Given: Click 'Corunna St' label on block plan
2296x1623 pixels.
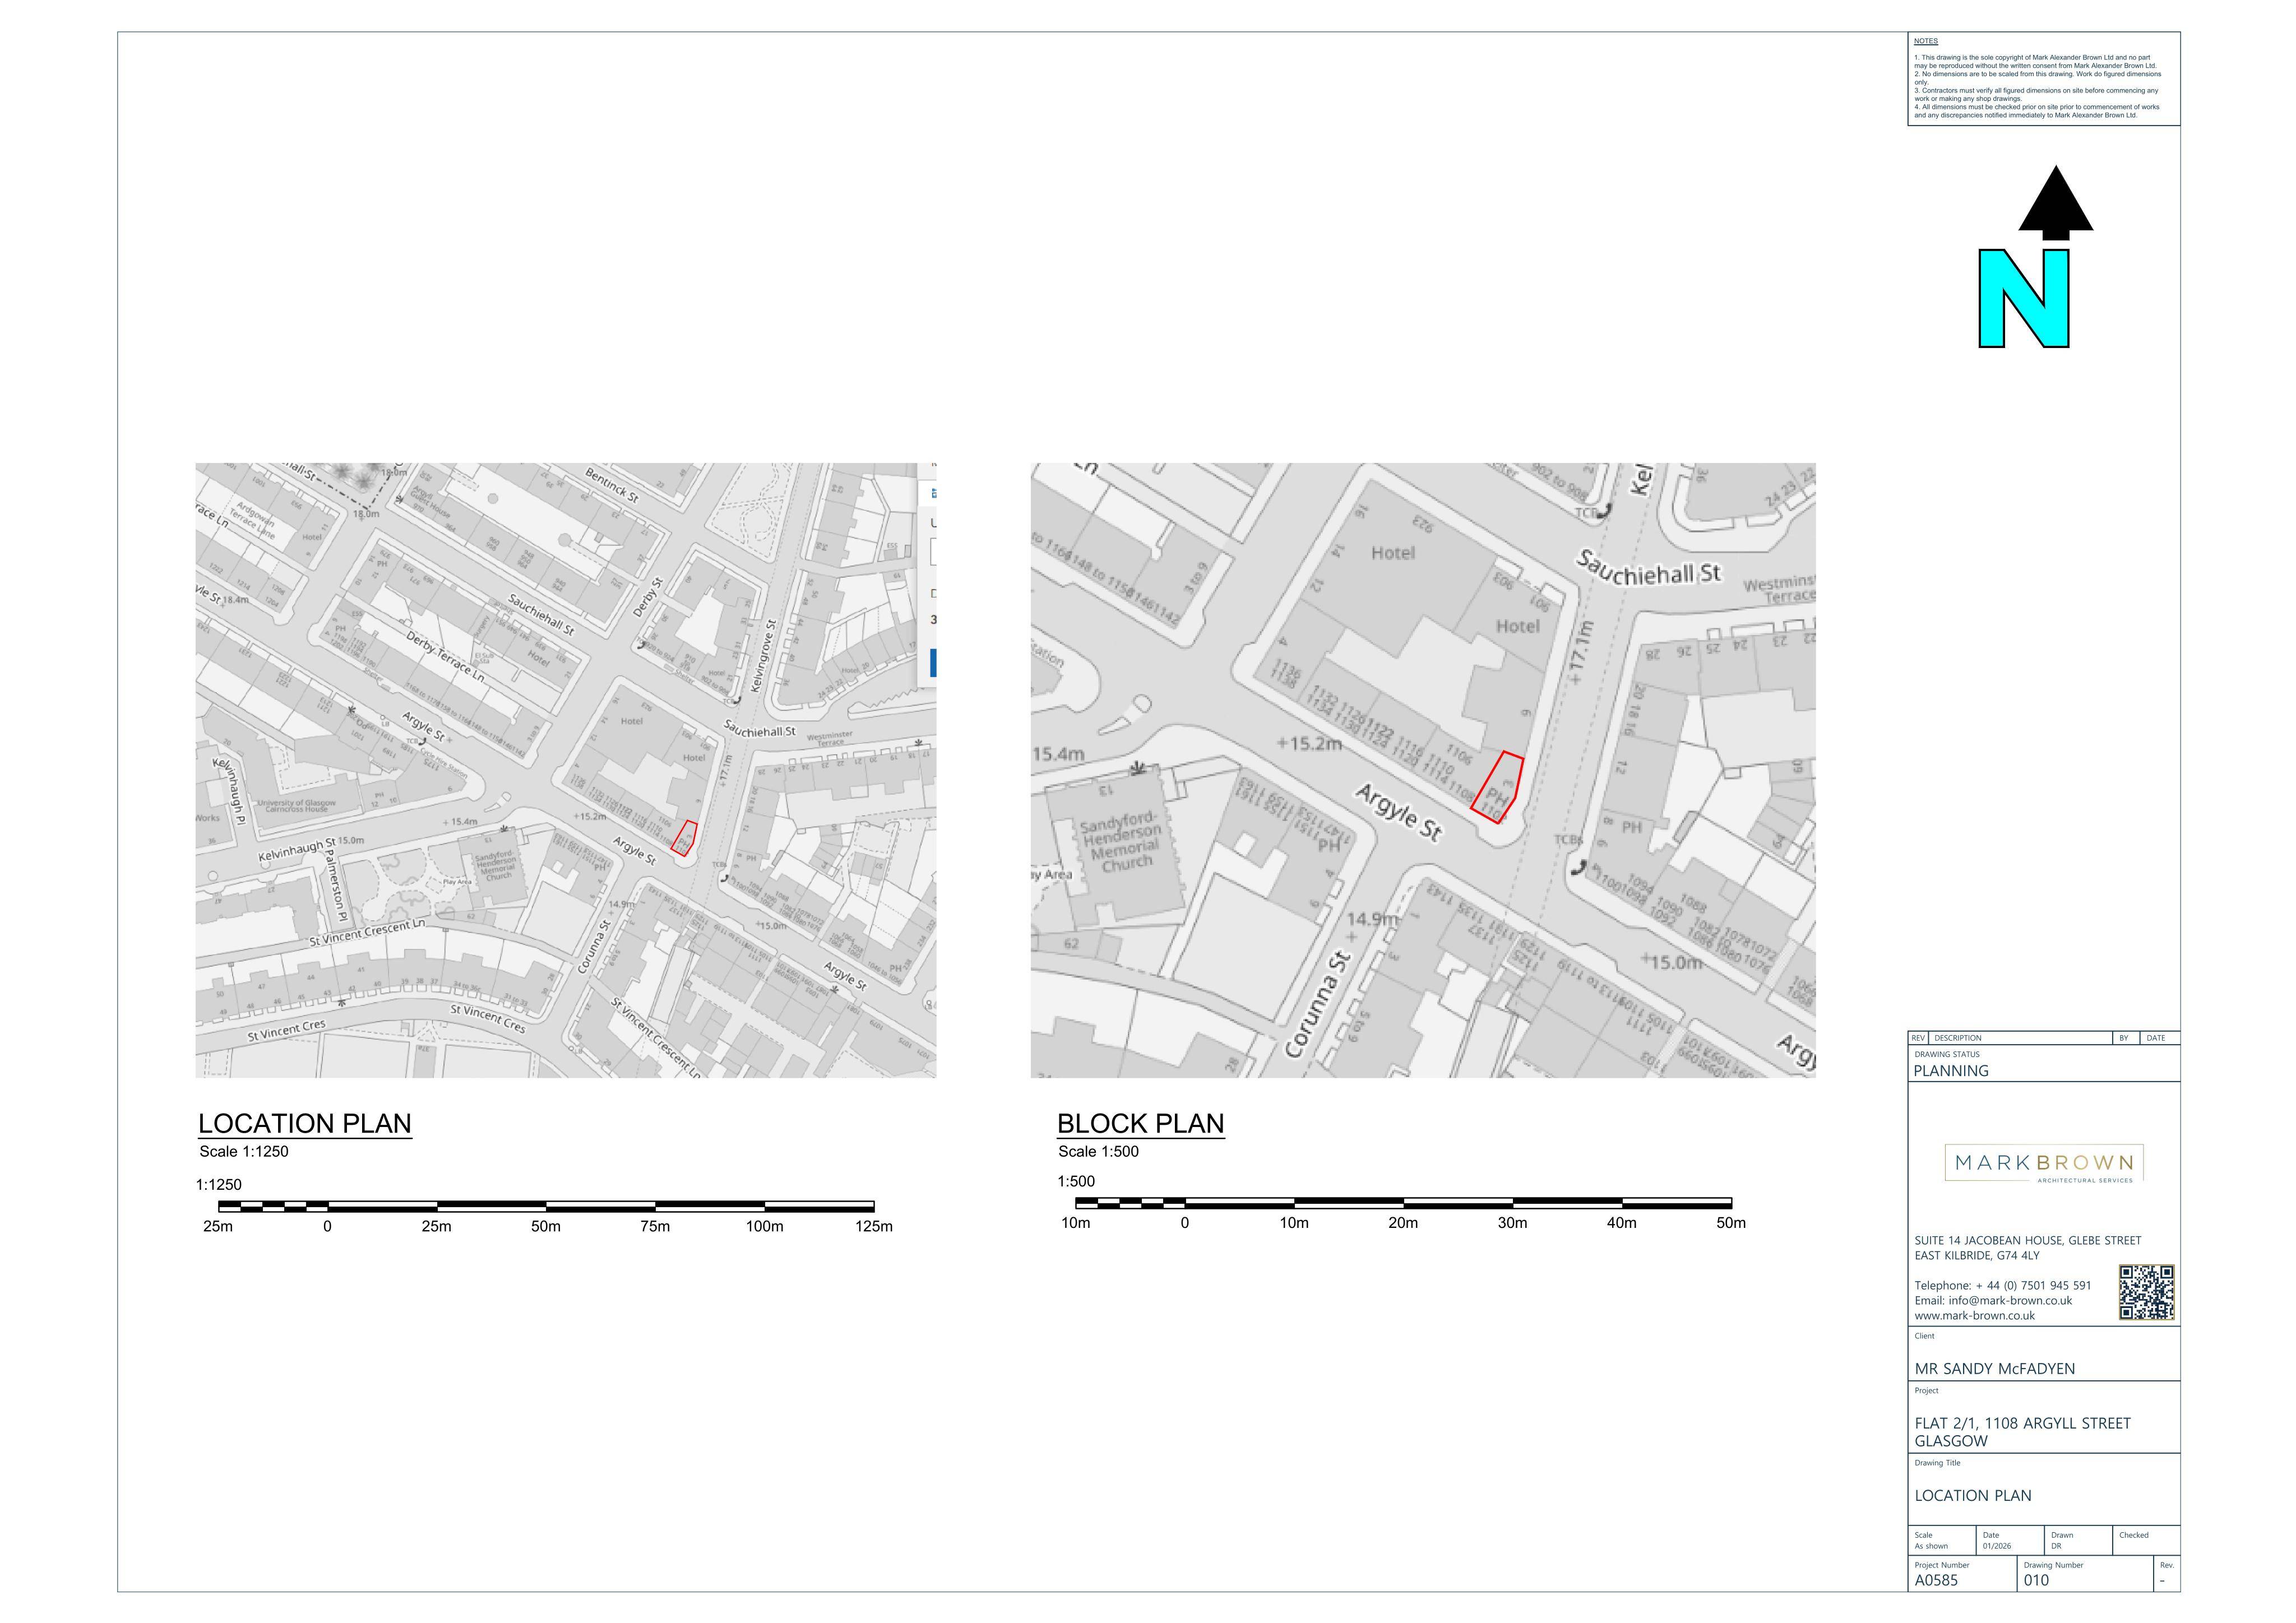Looking at the screenshot, I should coord(1318,1004).
